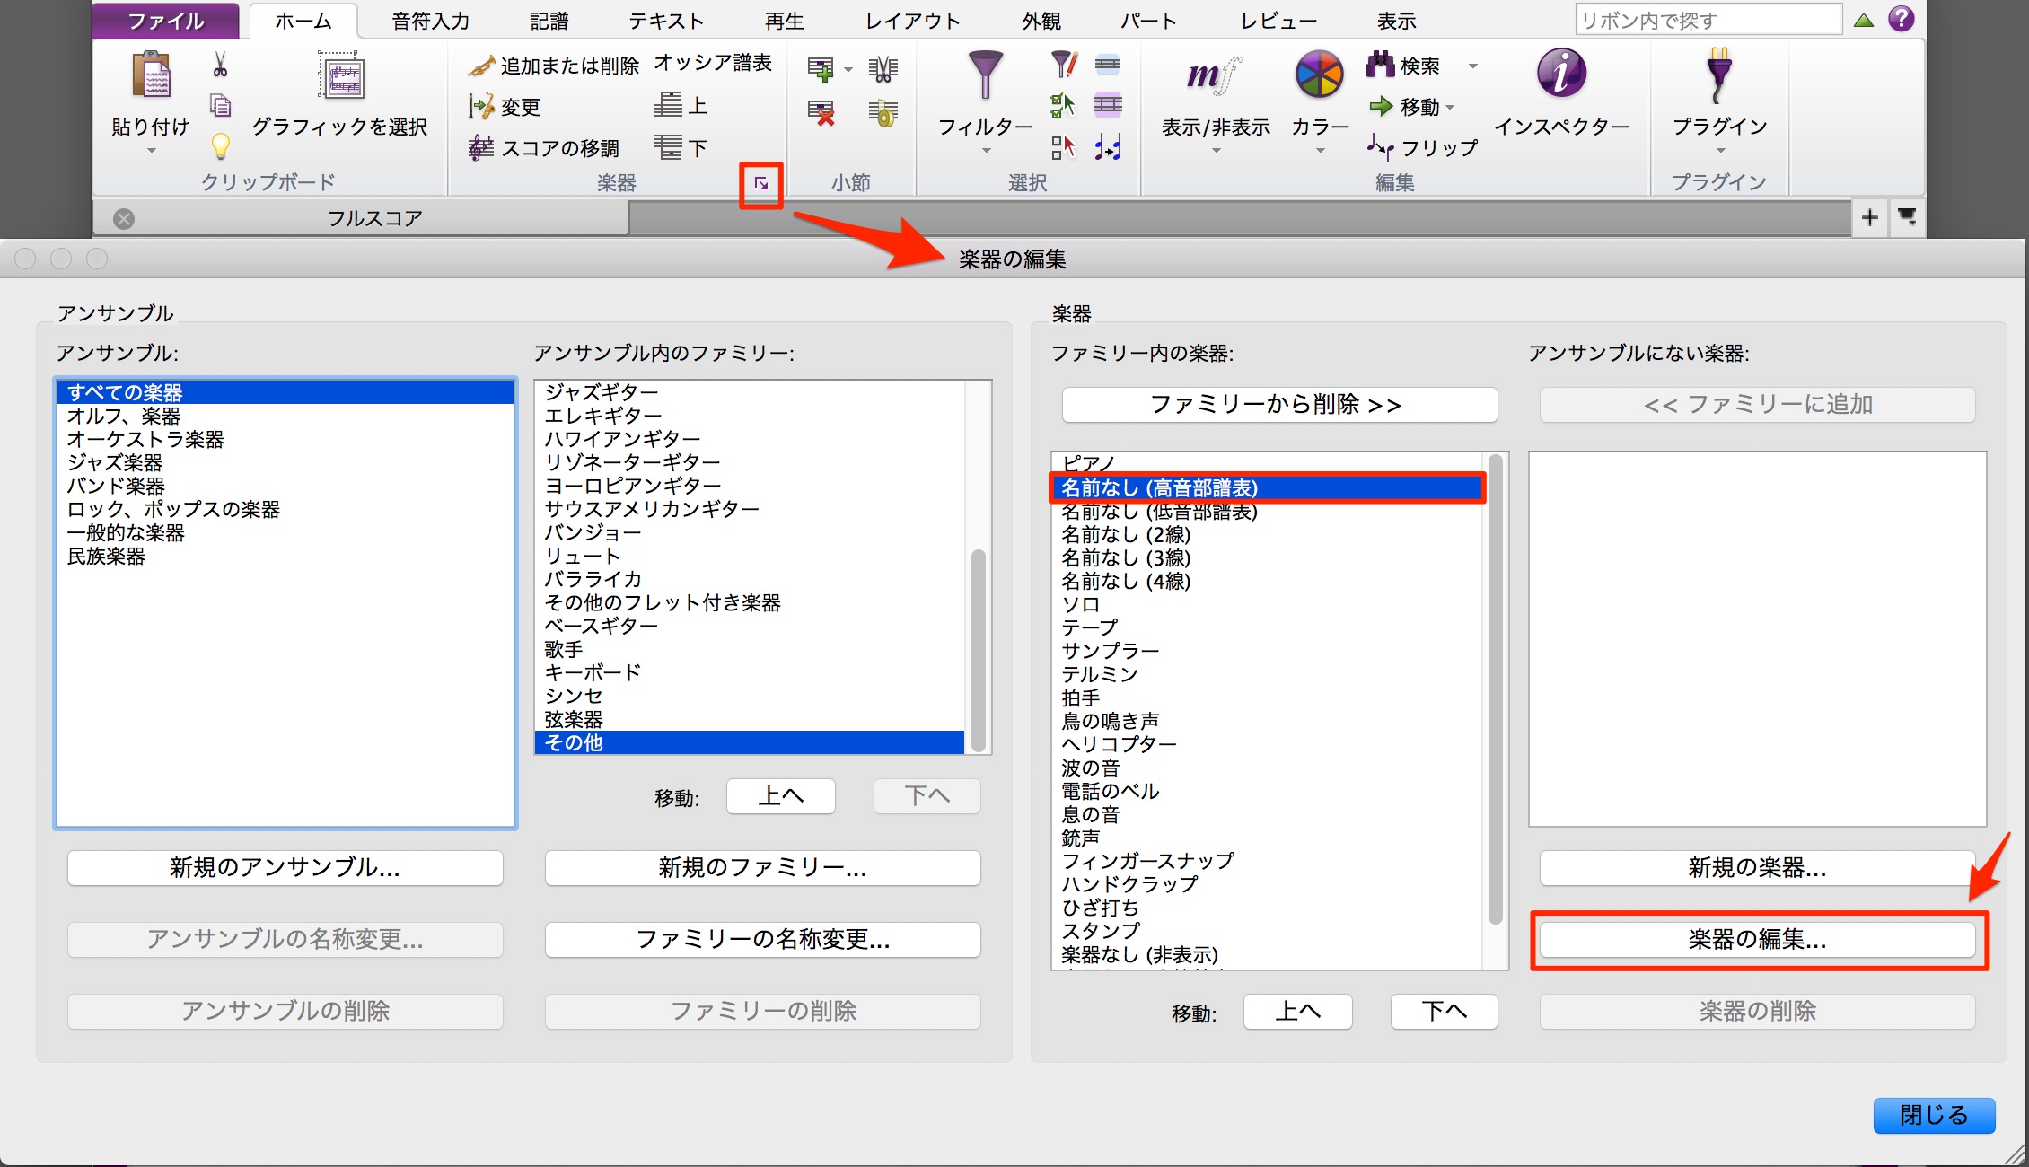2029x1167 pixels.
Task: Click ファミリーから削除 >> button
Action: pyautogui.click(x=1279, y=405)
